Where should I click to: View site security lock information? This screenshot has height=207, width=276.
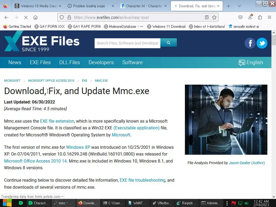[x=69, y=17]
